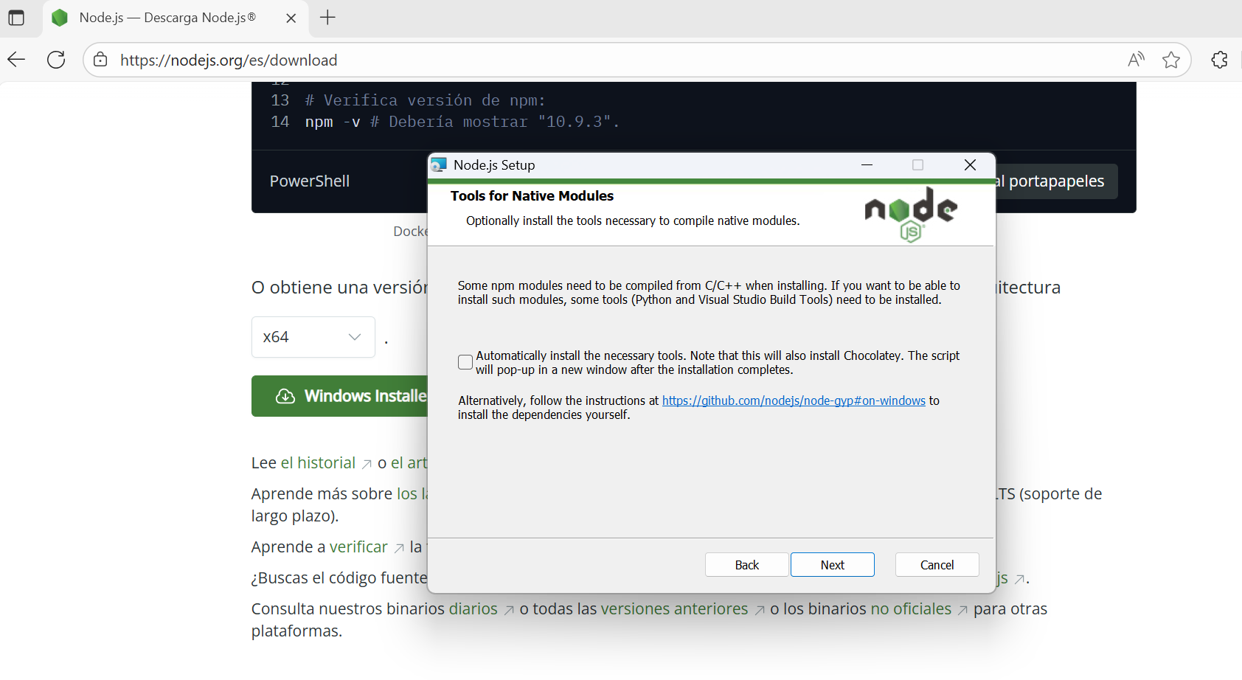Add page to favorites via star icon
The width and height of the screenshot is (1242, 680).
coord(1171,60)
